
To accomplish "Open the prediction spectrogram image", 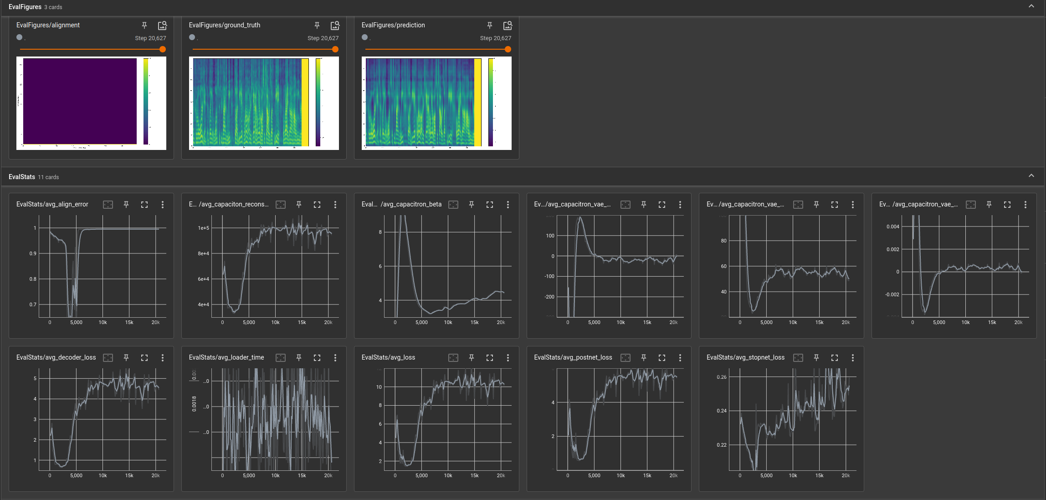I will [x=436, y=103].
